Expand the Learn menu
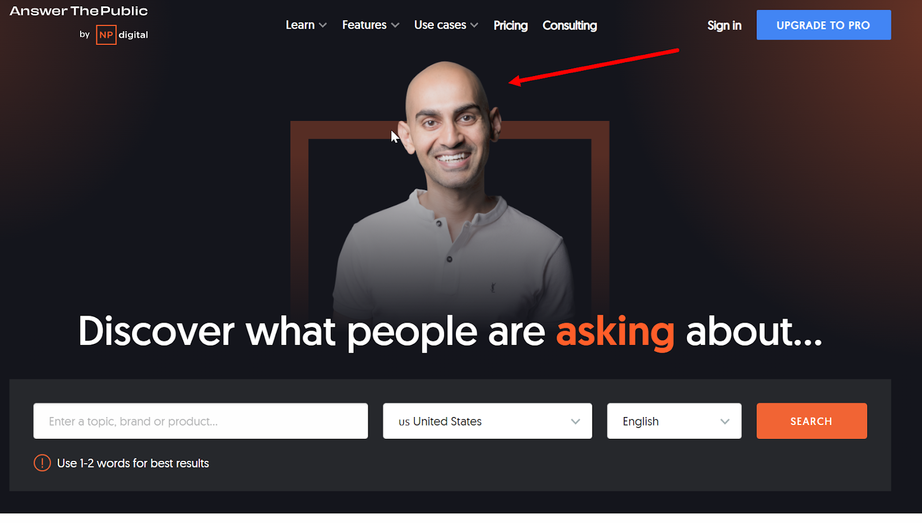This screenshot has width=922, height=523. (306, 25)
